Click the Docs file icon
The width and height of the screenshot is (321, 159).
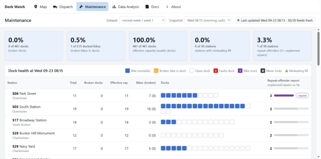[x=147, y=7]
